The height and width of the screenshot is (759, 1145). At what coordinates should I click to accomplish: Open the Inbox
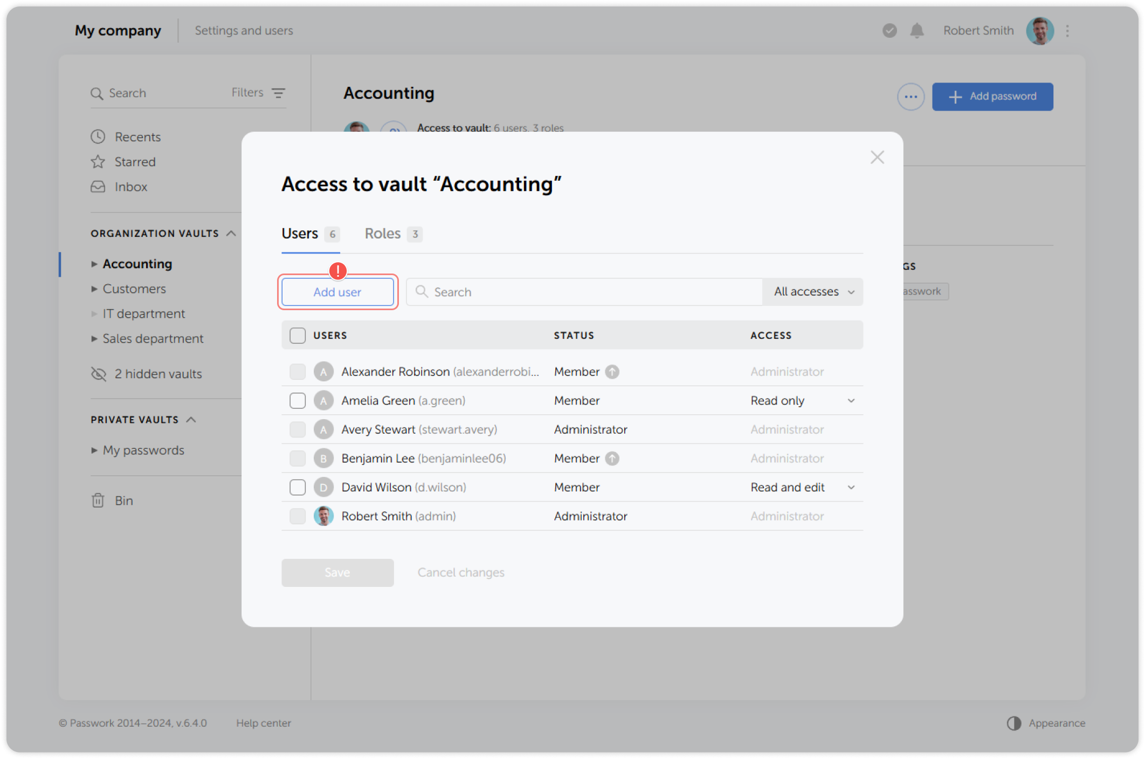130,187
